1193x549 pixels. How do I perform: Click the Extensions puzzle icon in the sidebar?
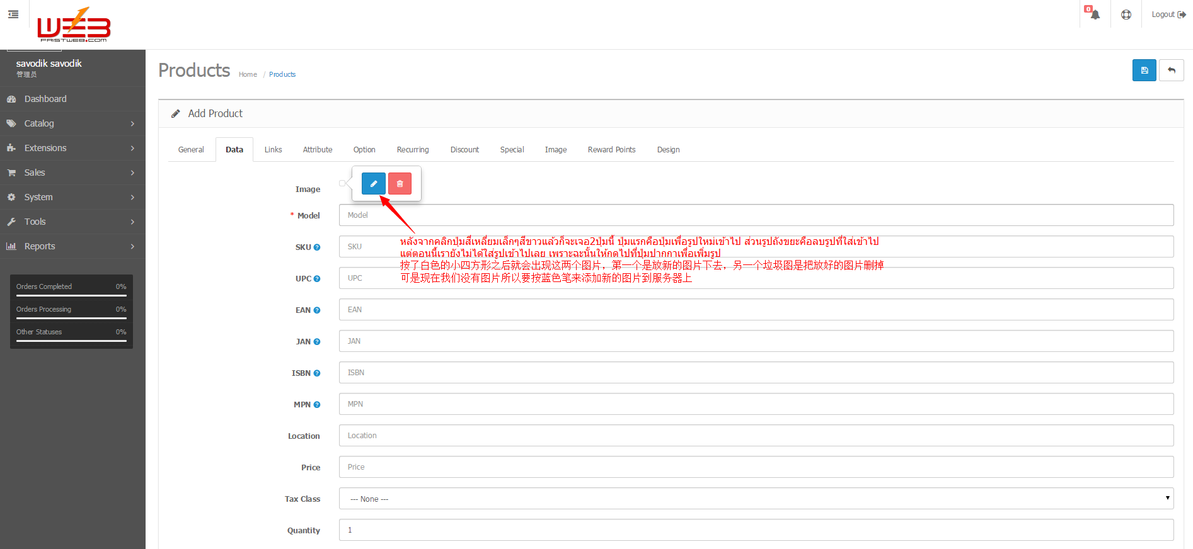click(x=11, y=148)
